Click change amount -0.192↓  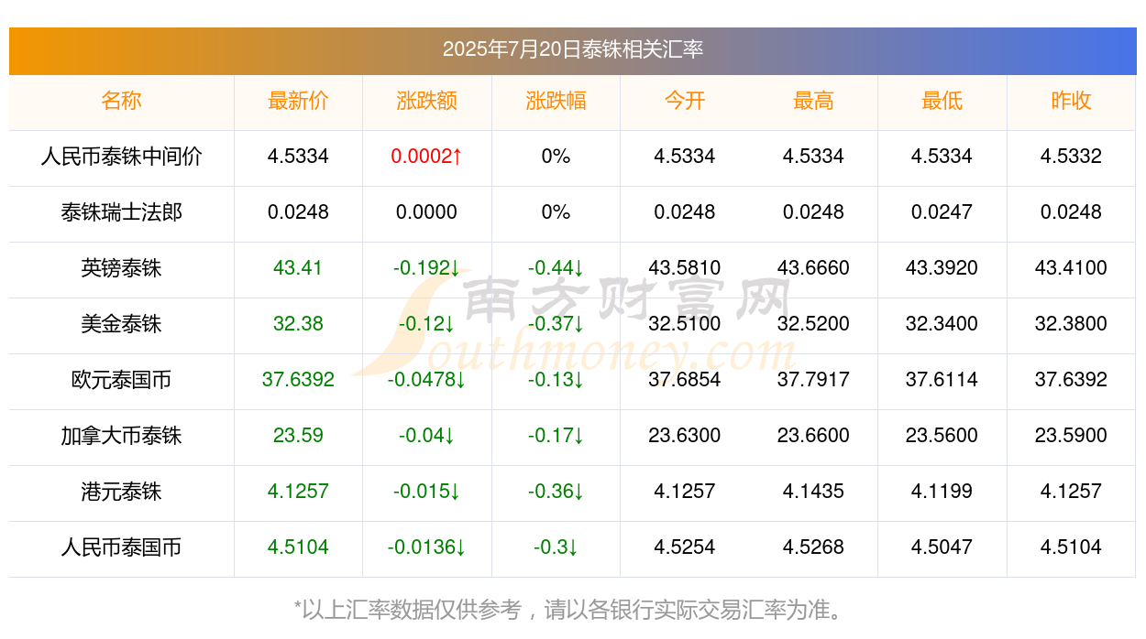[426, 268]
